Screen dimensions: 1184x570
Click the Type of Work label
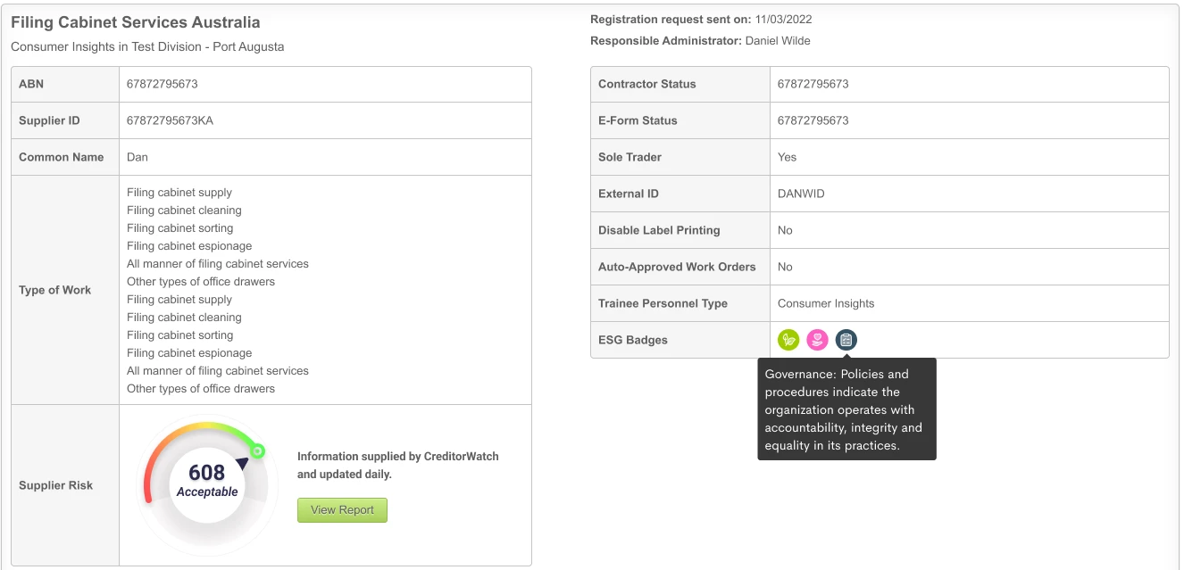54,290
